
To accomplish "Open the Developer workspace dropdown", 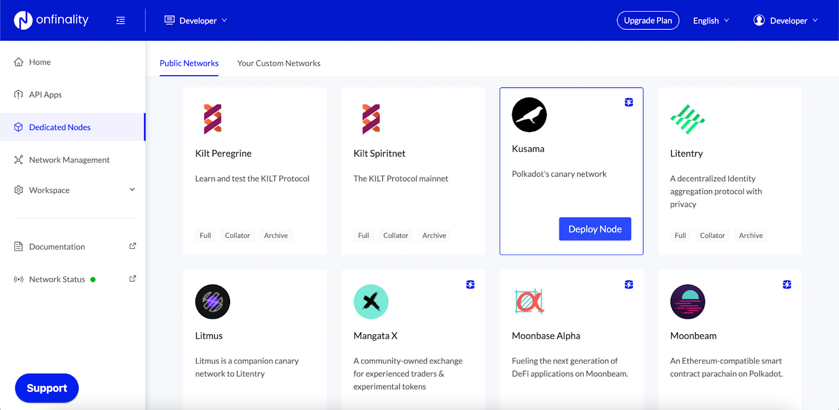I will [x=196, y=20].
